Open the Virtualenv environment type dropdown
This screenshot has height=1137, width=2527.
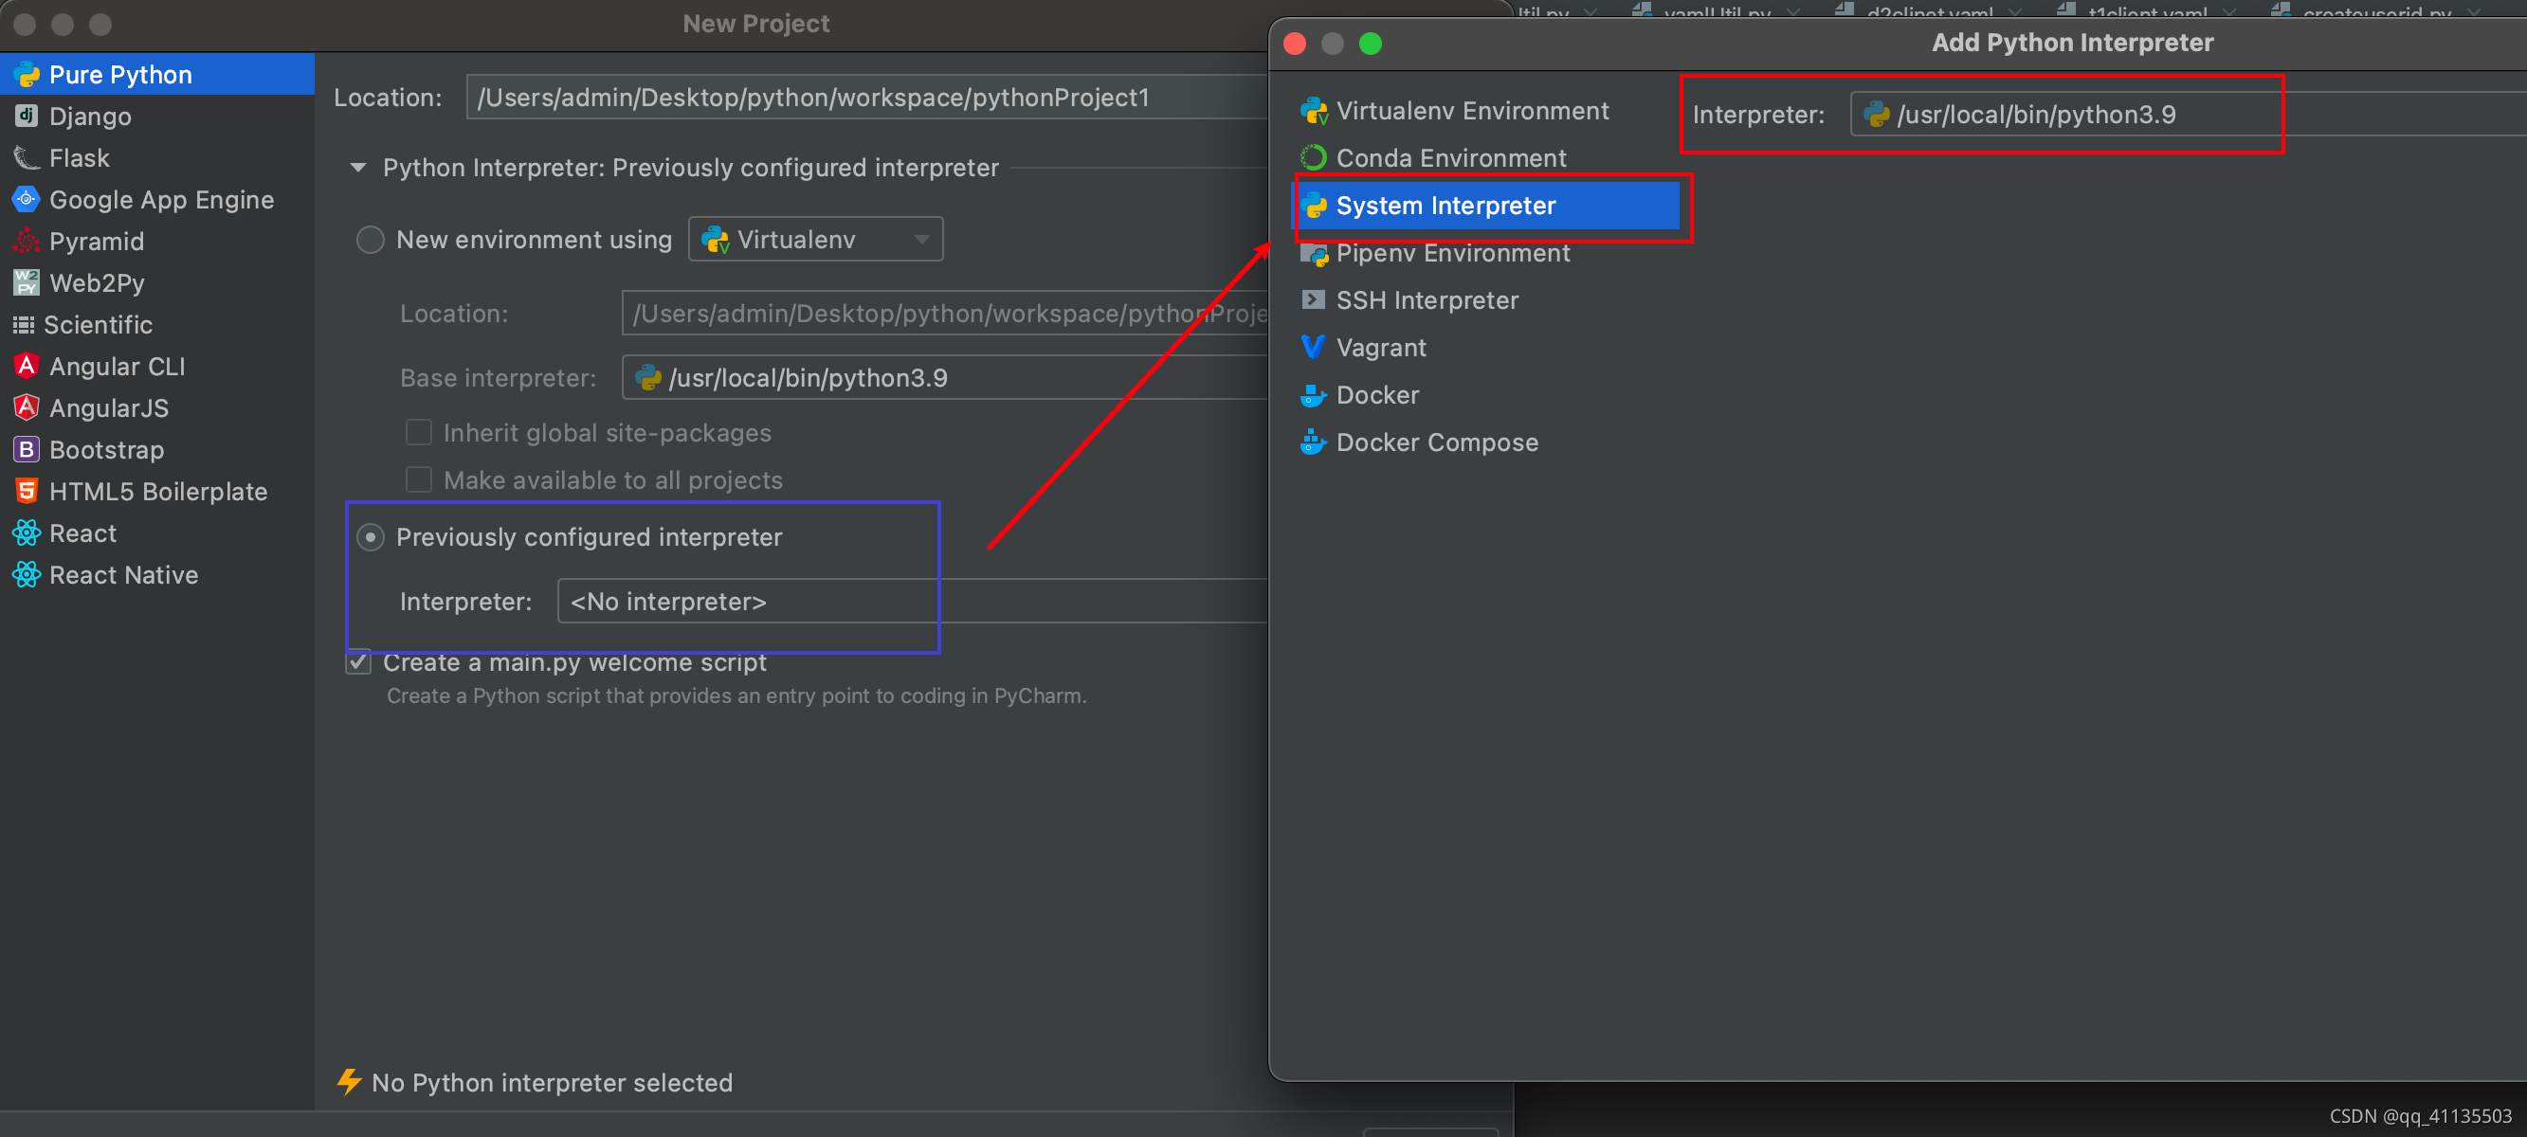pos(815,240)
